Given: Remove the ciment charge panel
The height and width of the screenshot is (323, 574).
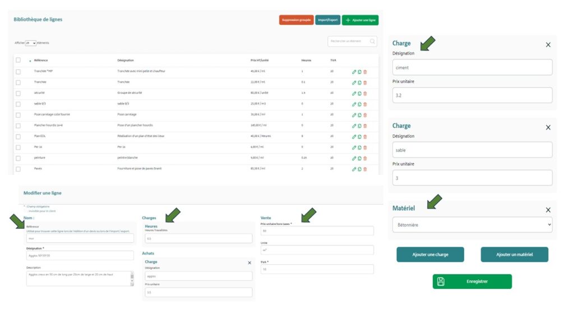Looking at the screenshot, I should (x=548, y=45).
